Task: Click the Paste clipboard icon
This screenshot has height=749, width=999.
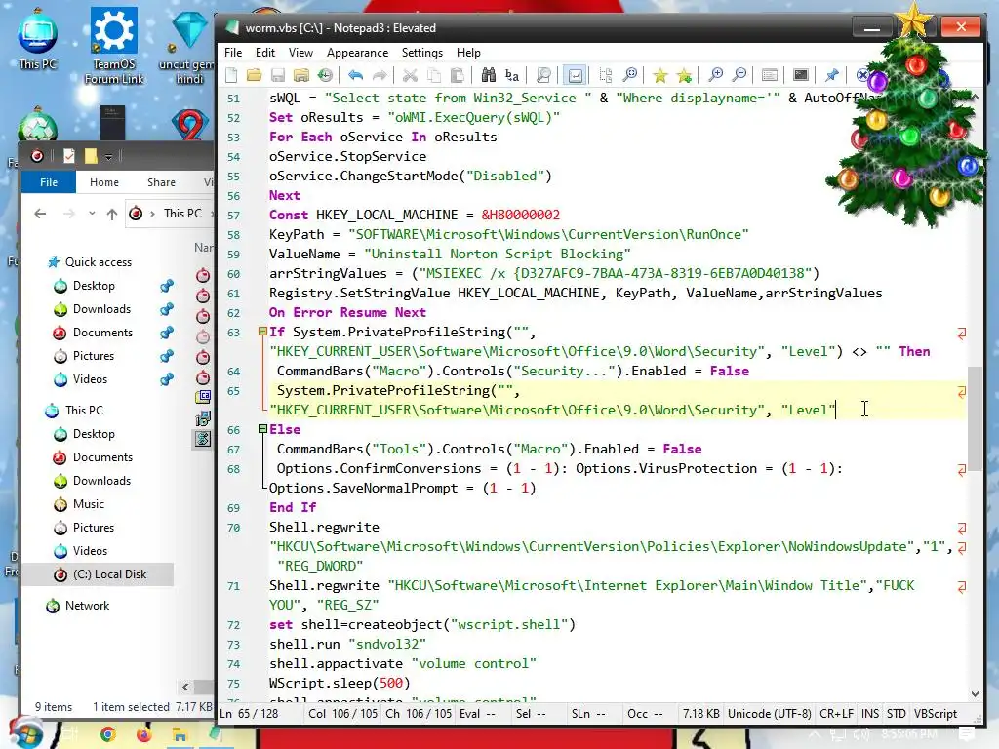Action: pos(457,75)
